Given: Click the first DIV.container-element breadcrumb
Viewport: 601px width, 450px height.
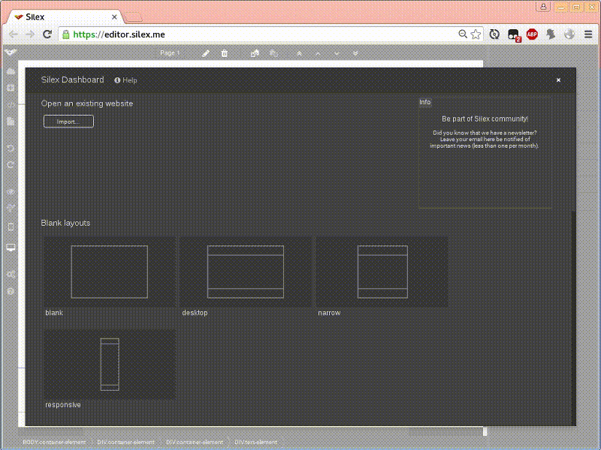Looking at the screenshot, I should pos(125,442).
